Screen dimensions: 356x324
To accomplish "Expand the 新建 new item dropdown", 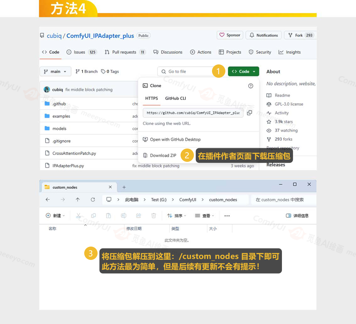I will point(56,215).
